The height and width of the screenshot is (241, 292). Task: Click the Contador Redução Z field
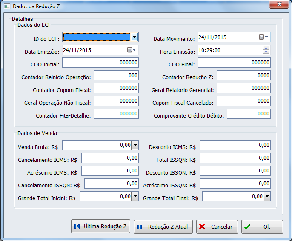point(243,75)
